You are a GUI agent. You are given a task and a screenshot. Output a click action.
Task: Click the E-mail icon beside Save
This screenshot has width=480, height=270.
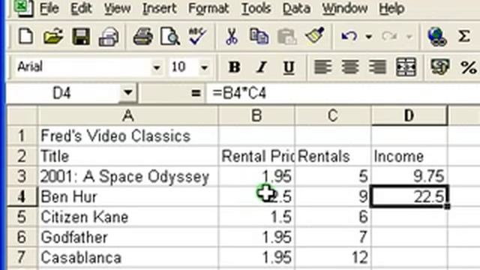point(109,37)
